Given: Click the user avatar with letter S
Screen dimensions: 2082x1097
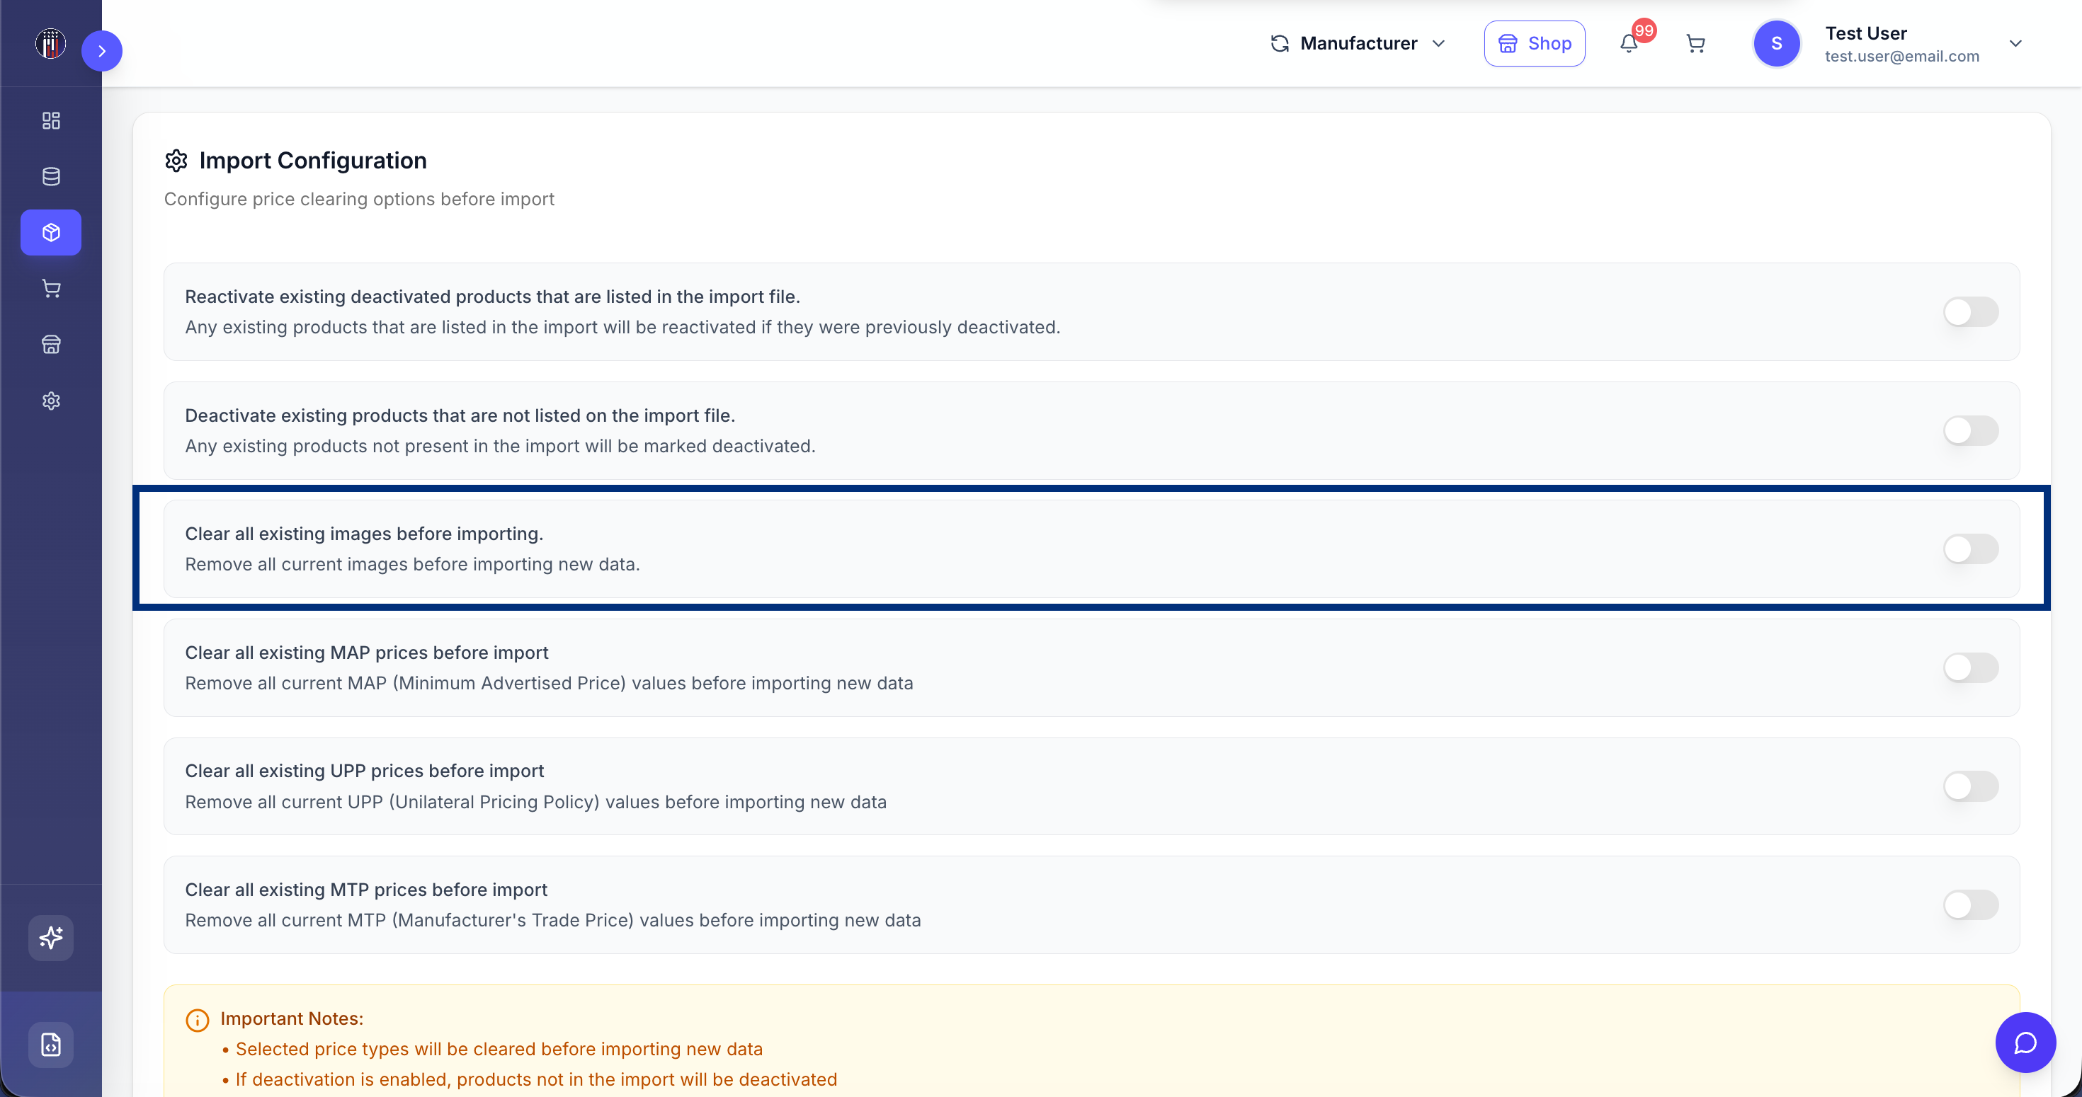Looking at the screenshot, I should point(1775,44).
